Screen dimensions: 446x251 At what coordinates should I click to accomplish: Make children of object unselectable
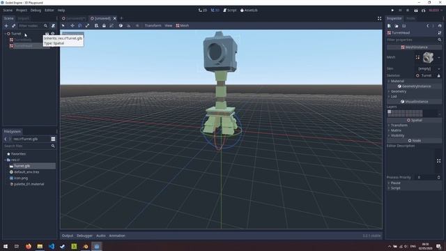click(111, 26)
